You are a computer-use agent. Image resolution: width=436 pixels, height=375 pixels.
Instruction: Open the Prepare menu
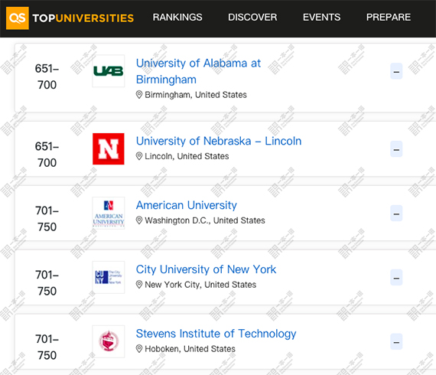coord(388,18)
